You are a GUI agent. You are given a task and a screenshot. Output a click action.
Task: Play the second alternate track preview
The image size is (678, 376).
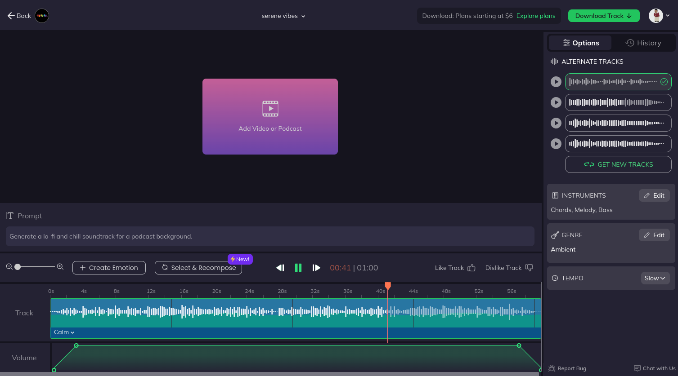(x=556, y=102)
